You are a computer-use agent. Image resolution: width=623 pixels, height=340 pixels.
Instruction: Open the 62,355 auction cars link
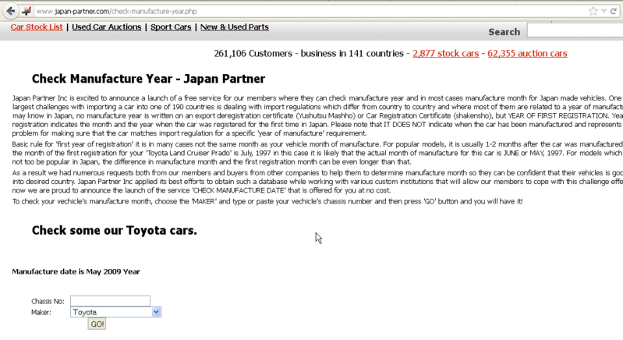(527, 54)
